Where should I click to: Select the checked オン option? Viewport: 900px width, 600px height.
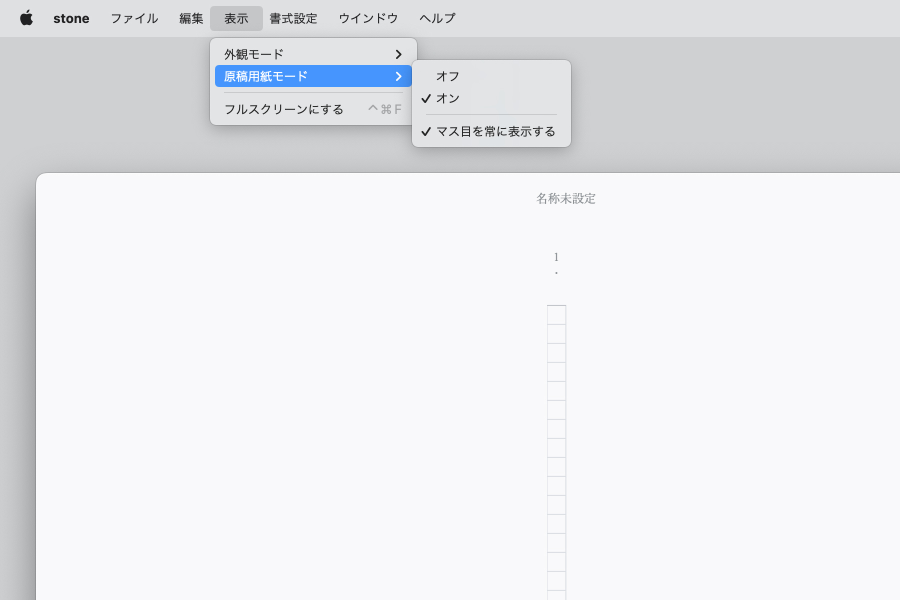click(447, 98)
